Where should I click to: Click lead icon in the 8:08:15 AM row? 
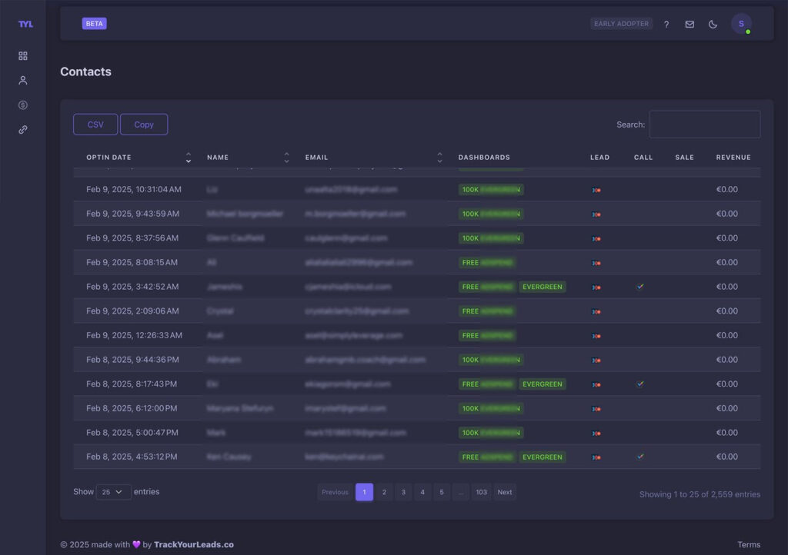click(x=596, y=263)
